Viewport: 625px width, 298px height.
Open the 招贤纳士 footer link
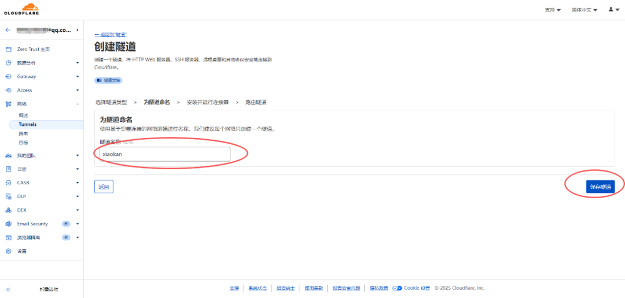pos(286,288)
